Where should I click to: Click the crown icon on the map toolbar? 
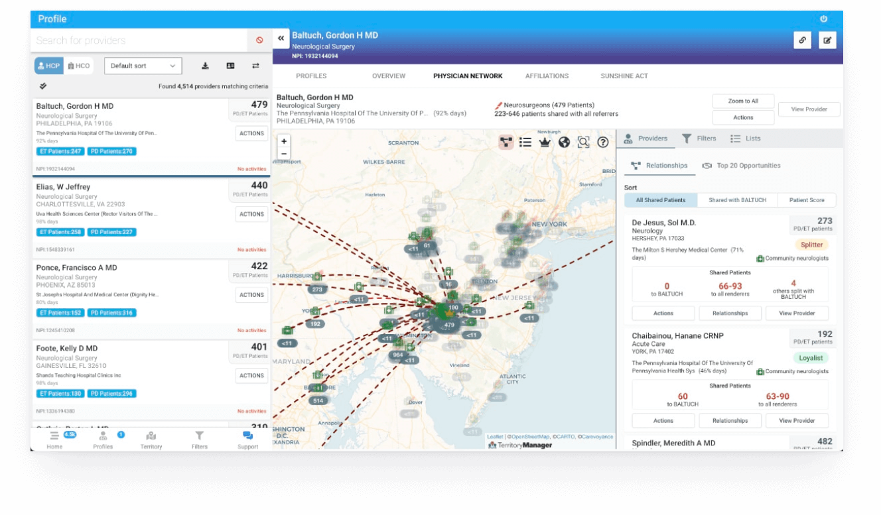[545, 142]
